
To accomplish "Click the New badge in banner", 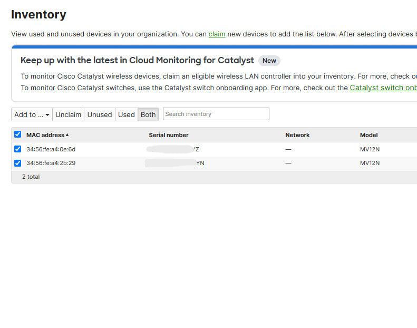I will pyautogui.click(x=269, y=61).
